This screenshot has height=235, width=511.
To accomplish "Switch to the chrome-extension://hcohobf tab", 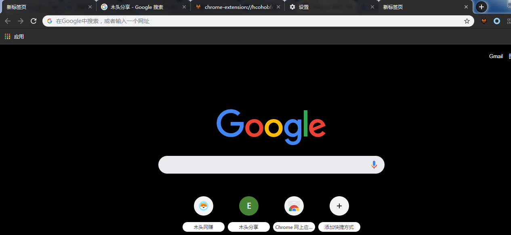I will [x=238, y=7].
